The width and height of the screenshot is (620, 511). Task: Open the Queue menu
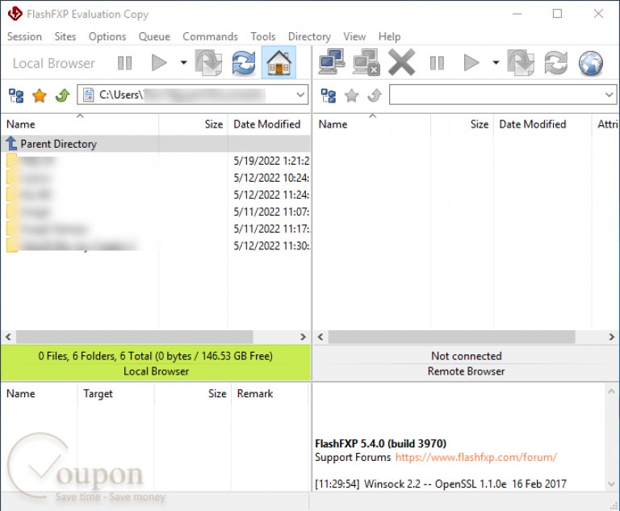click(154, 37)
